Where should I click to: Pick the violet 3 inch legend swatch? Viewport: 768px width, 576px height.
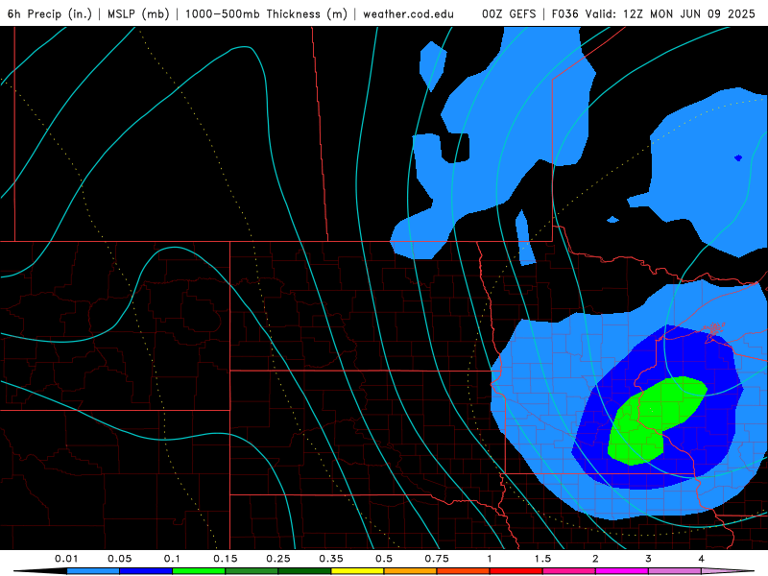[675, 571]
